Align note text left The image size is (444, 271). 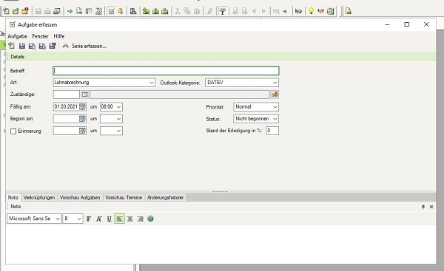tap(119, 219)
